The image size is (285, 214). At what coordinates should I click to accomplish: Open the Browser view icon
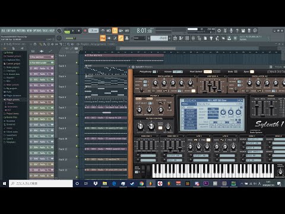(199, 38)
